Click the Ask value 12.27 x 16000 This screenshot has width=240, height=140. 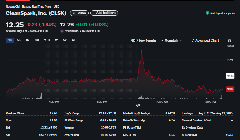(x=48, y=135)
